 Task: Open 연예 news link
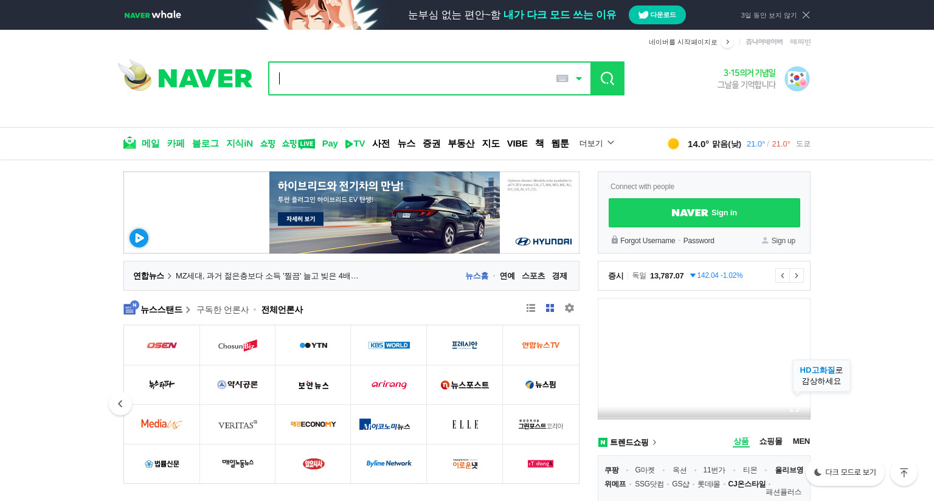(x=507, y=276)
